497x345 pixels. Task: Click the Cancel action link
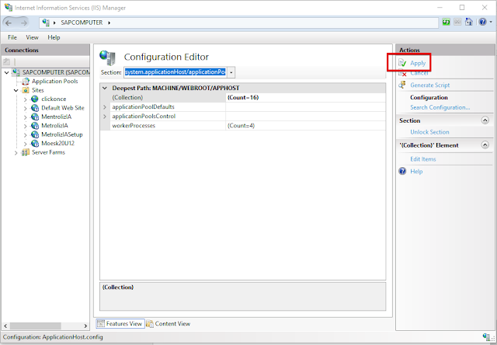coord(419,73)
